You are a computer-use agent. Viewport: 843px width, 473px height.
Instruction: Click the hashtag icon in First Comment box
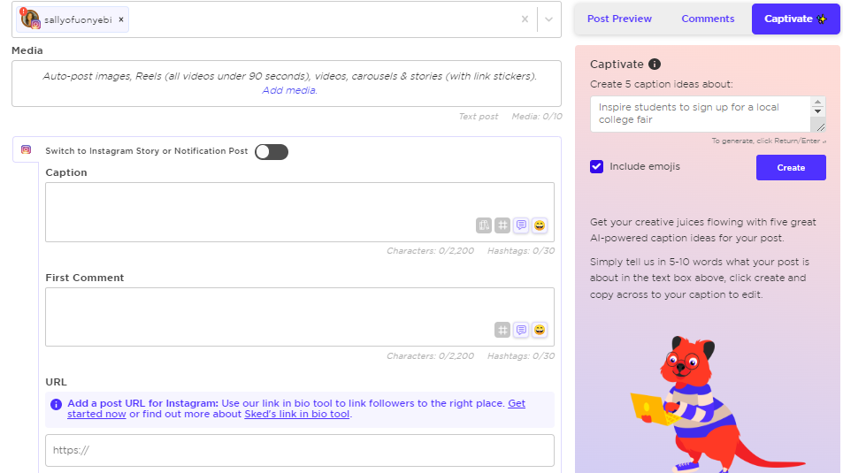(x=502, y=330)
